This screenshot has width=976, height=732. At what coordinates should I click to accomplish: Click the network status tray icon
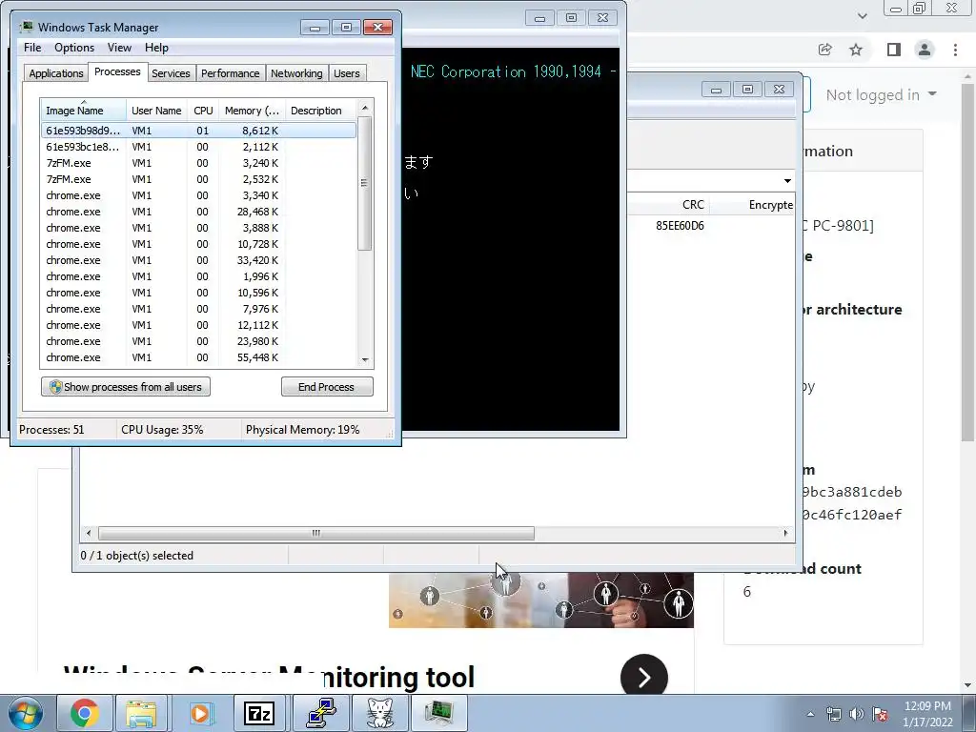[833, 714]
